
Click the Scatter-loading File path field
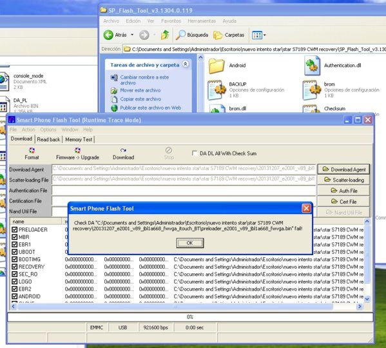coord(184,180)
